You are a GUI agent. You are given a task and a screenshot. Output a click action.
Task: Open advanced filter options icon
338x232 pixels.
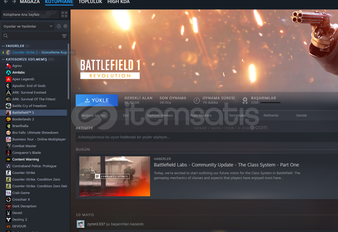[x=64, y=36]
